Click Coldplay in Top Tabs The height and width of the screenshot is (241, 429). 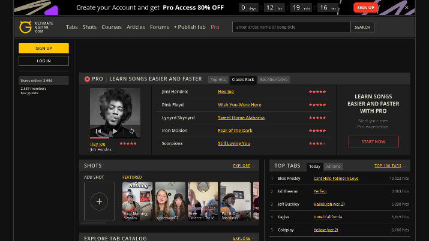pos(286,230)
